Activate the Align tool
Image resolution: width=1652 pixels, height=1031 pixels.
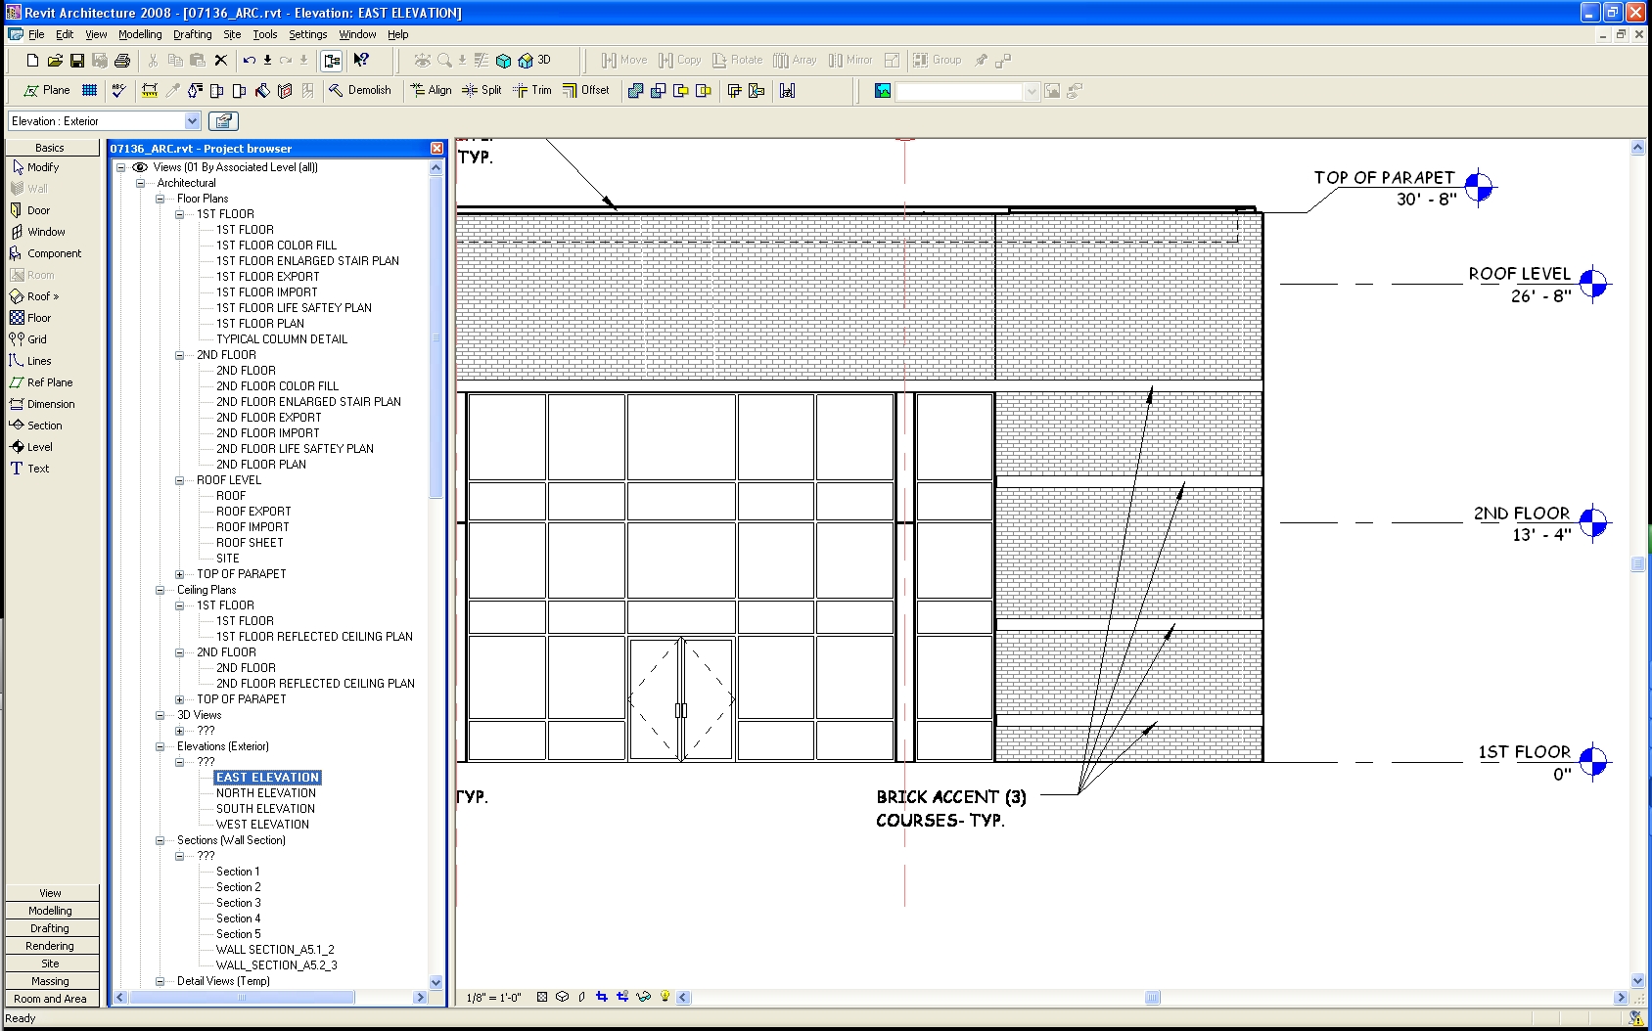(x=431, y=90)
